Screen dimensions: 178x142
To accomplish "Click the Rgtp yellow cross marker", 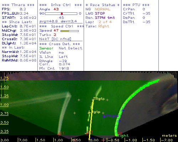I will tap(89, 113).
